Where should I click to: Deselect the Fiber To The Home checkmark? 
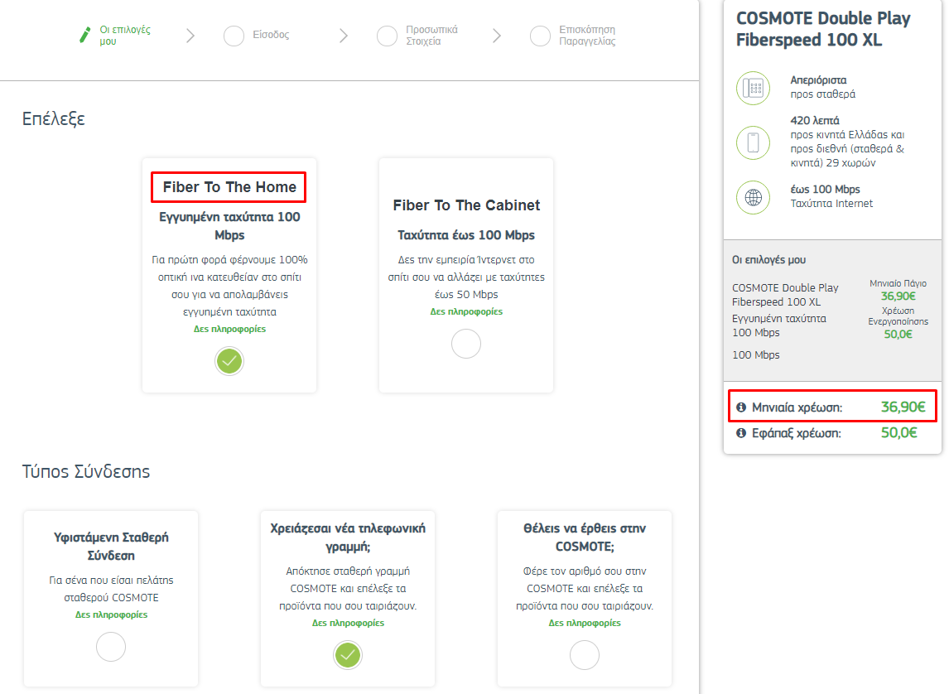tap(229, 361)
